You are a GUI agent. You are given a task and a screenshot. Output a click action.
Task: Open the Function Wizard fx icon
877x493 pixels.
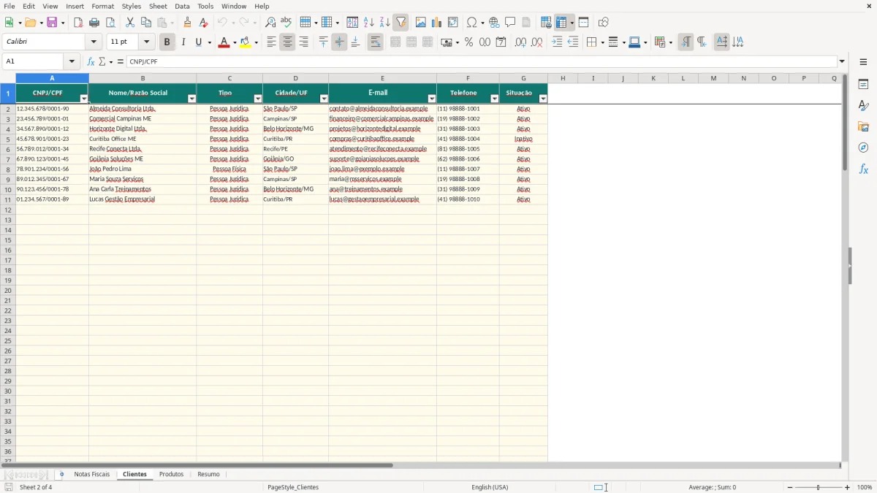tap(91, 61)
